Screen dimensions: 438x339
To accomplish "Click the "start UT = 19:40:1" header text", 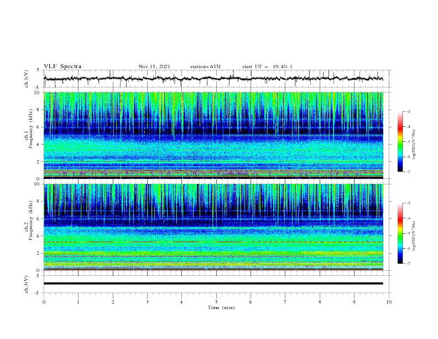I will point(267,66).
